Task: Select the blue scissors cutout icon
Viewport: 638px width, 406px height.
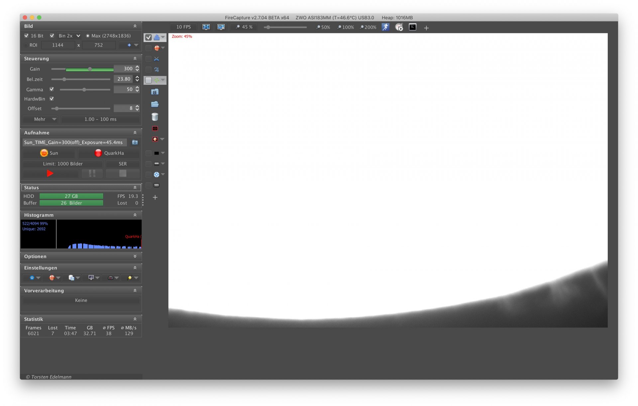Action: (157, 59)
